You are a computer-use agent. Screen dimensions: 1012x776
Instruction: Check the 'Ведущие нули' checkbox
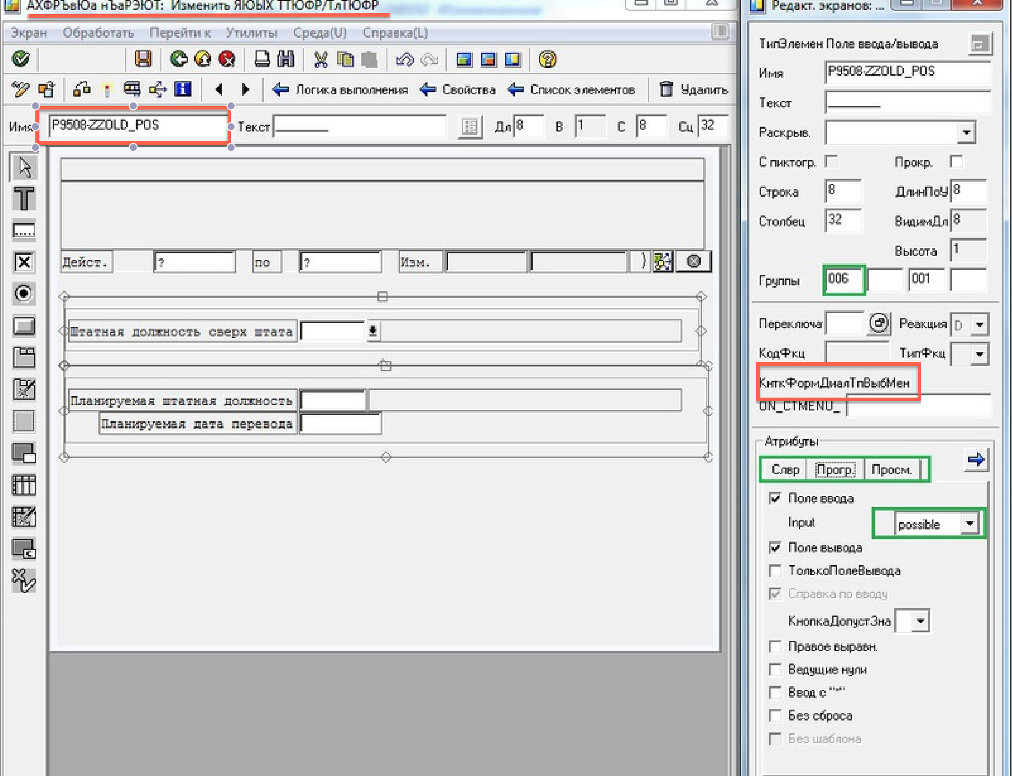(x=775, y=670)
